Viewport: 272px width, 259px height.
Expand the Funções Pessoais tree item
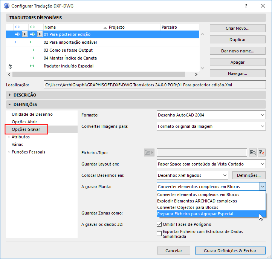9,152
